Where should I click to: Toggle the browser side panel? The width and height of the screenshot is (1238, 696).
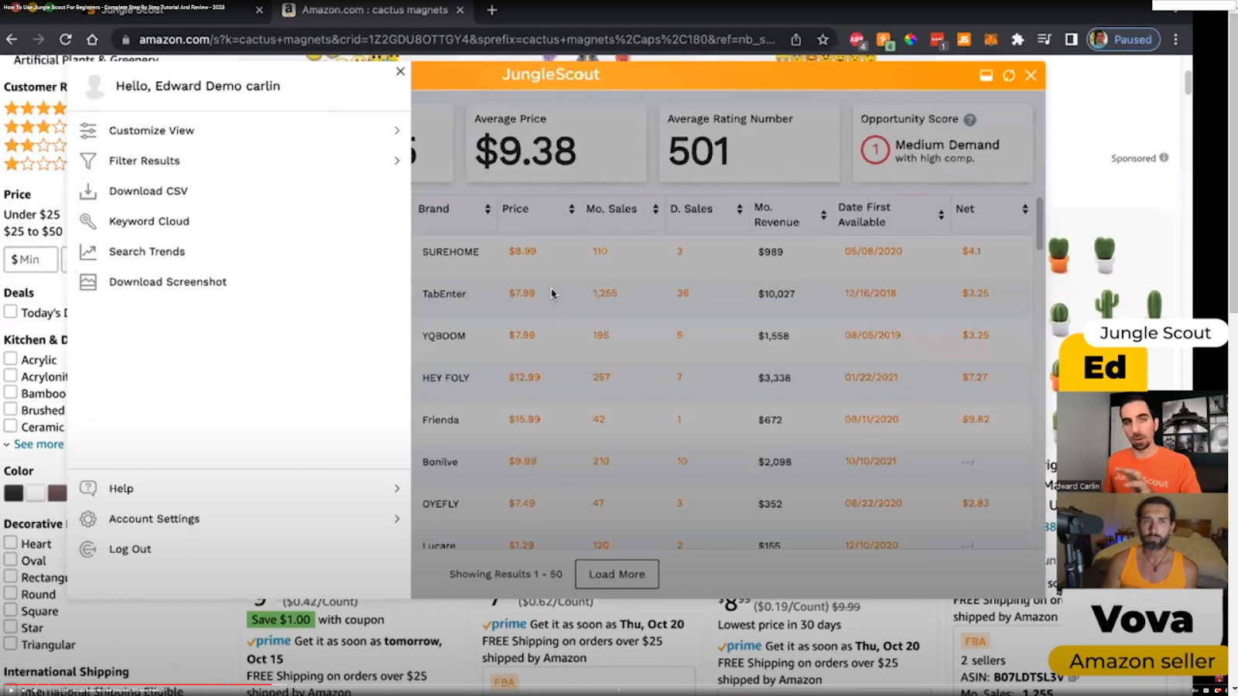[x=1072, y=39]
